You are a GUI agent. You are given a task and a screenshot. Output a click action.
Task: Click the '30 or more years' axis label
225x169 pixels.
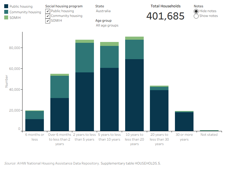click(x=184, y=137)
